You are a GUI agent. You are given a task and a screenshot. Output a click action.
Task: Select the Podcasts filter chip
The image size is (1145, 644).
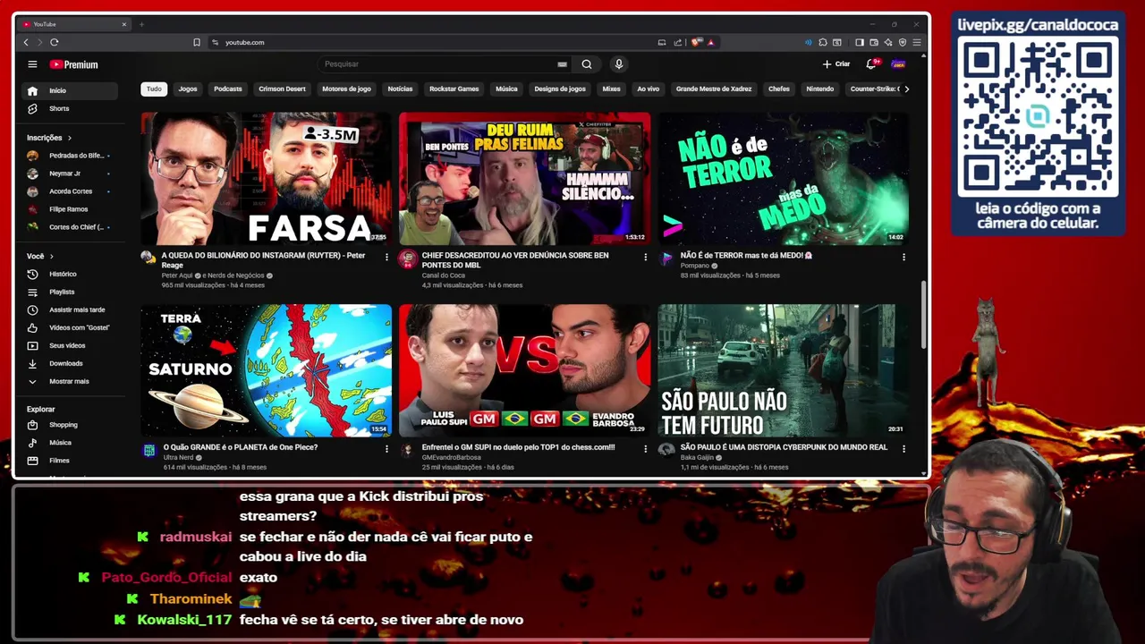228,89
